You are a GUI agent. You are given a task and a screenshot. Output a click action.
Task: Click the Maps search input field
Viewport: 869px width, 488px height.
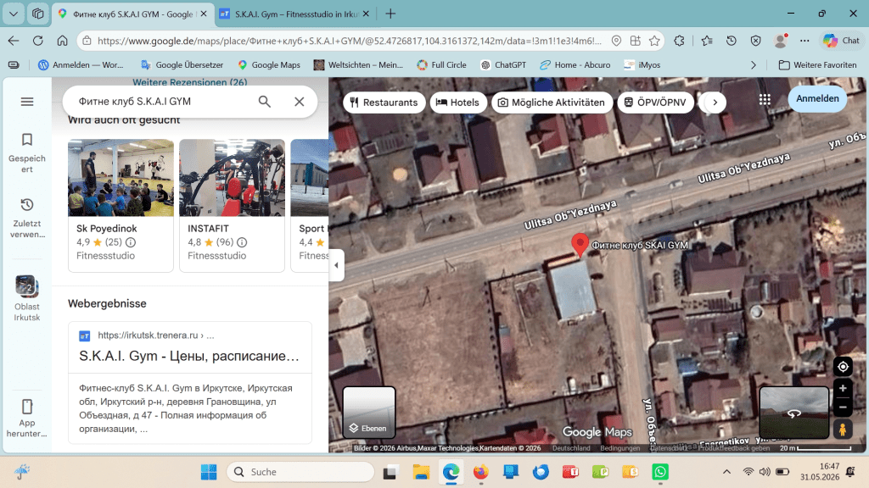click(x=164, y=102)
